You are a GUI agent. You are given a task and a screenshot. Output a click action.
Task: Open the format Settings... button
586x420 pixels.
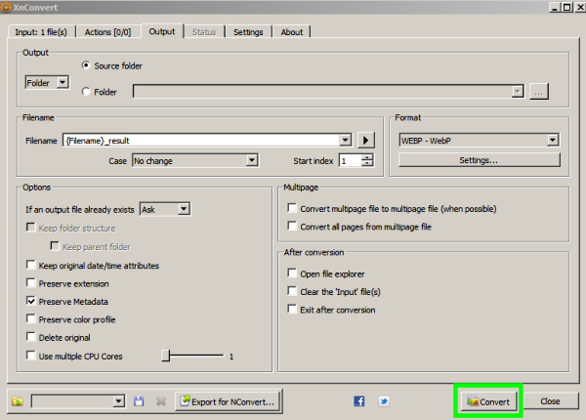click(x=480, y=160)
